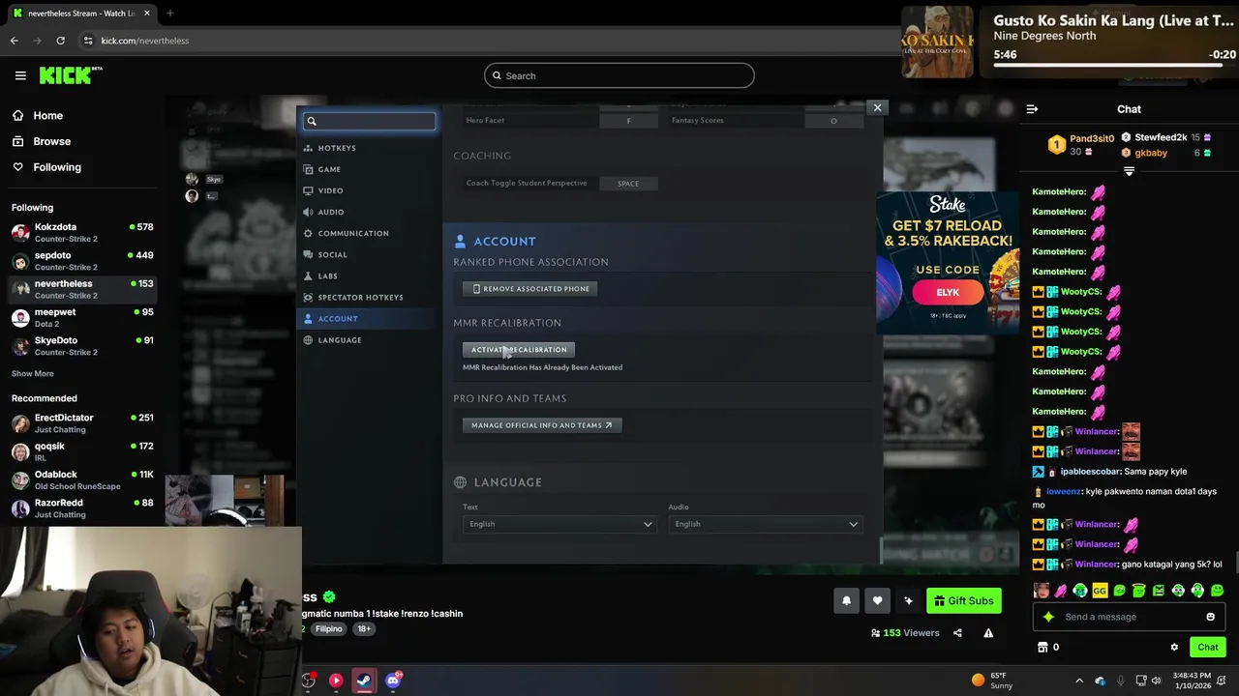Click Remove Associated Phone button
Image resolution: width=1239 pixels, height=696 pixels.
tap(529, 288)
